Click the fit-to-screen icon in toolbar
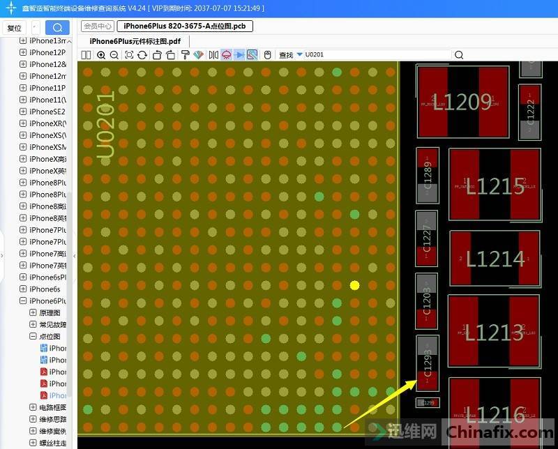Image resolution: width=558 pixels, height=449 pixels. point(130,55)
